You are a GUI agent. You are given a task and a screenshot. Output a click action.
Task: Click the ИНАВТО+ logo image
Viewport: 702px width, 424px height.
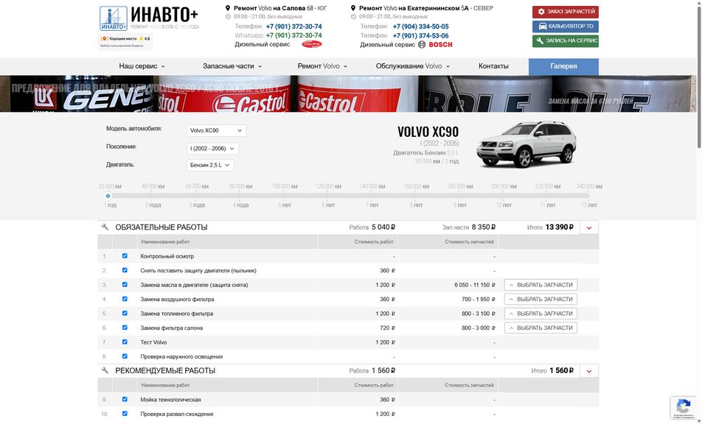pyautogui.click(x=114, y=18)
